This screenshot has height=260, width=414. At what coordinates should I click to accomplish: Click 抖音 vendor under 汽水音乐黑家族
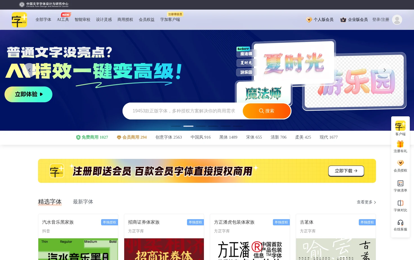[x=46, y=231]
